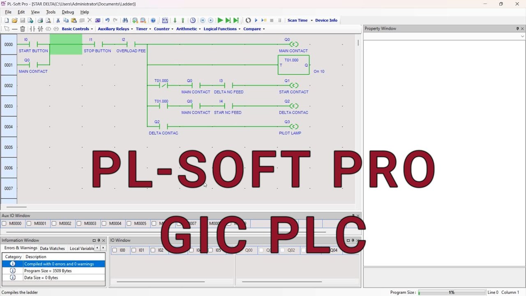Screen dimensions: 526x296
Task: Open Find with the binoculars icon
Action: pyautogui.click(x=125, y=20)
